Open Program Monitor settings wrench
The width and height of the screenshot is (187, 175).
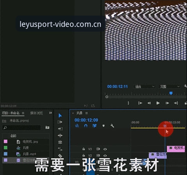[185, 86]
